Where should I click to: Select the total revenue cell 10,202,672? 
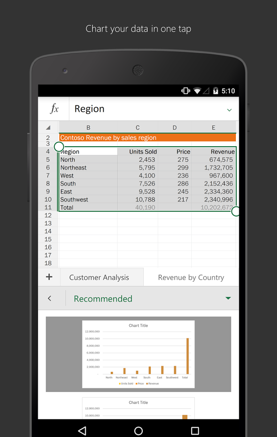click(214, 207)
